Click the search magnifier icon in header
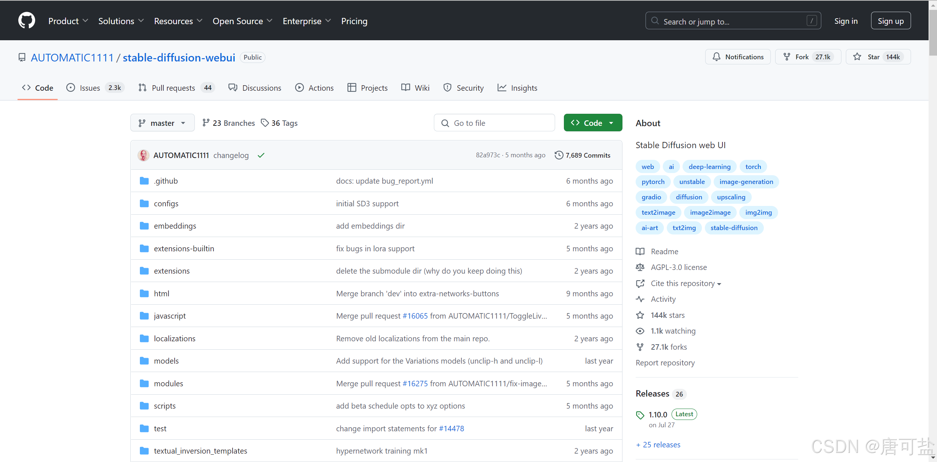The width and height of the screenshot is (937, 462). (655, 20)
